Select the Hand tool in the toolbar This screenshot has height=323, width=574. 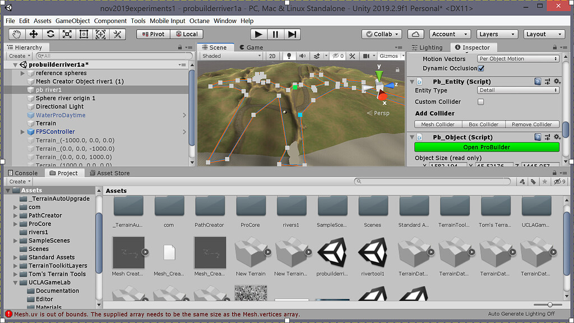coord(17,34)
